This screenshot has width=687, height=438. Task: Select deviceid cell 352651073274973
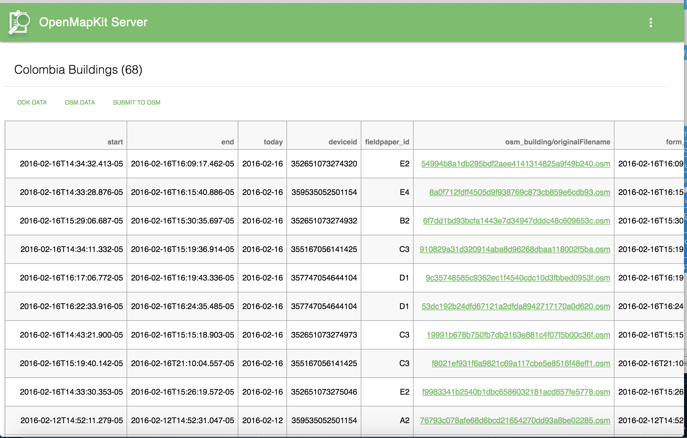point(324,335)
